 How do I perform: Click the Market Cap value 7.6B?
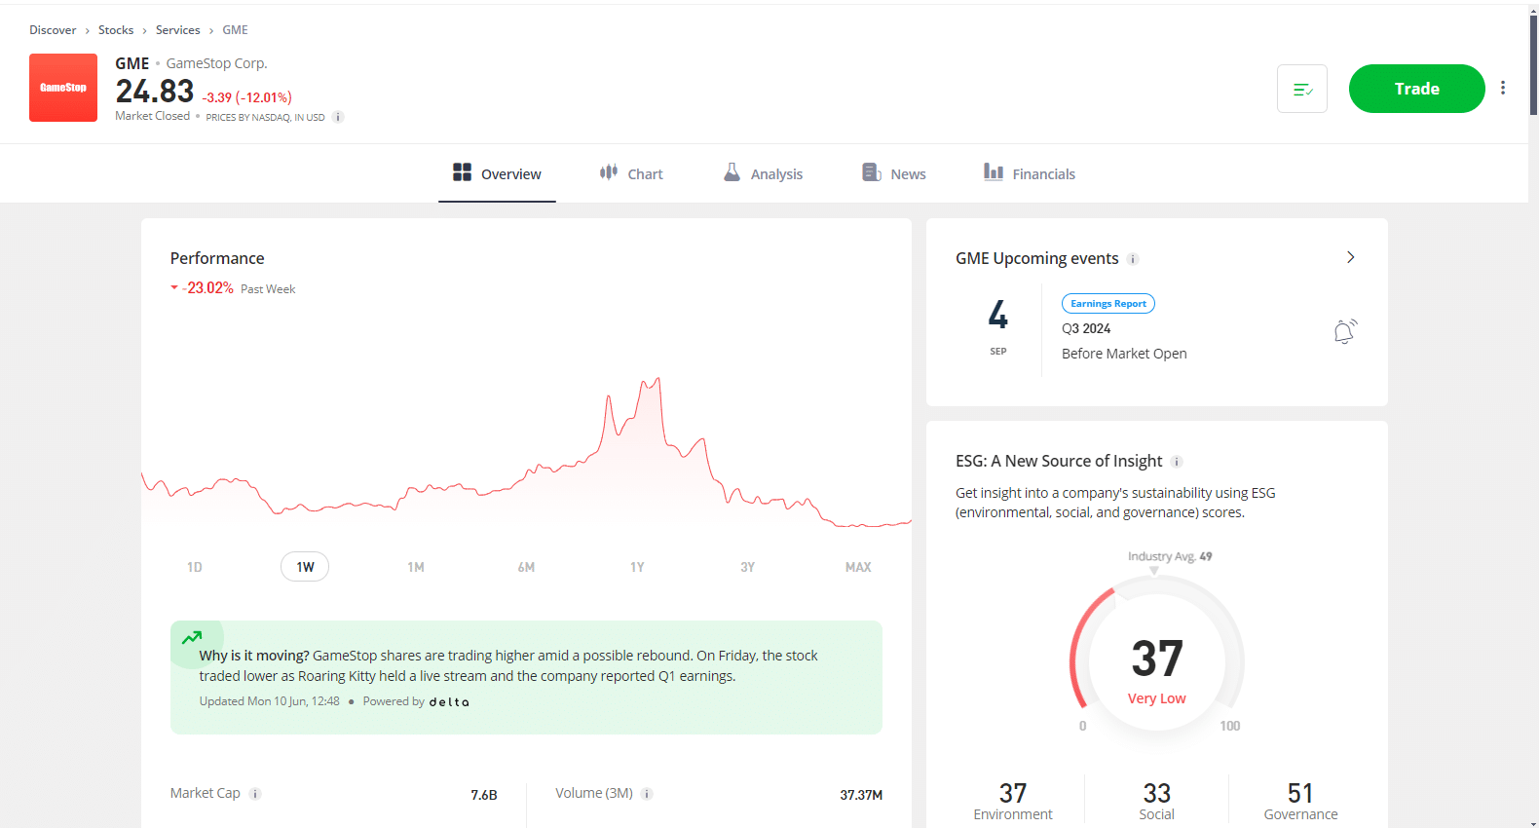pos(484,795)
